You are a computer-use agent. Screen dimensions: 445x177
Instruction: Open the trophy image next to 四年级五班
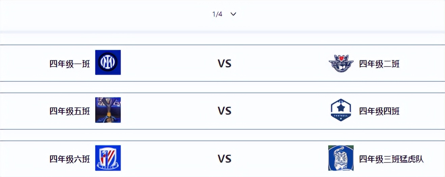coord(108,110)
